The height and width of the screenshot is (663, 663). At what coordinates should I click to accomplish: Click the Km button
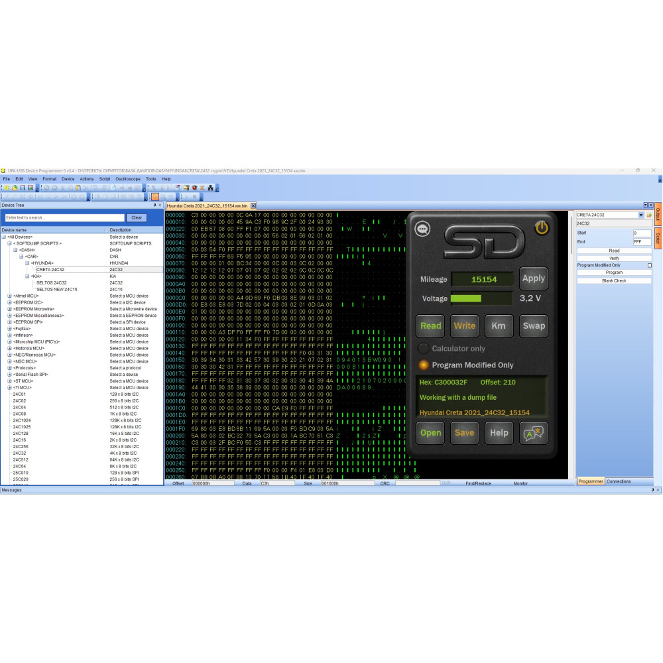(499, 326)
